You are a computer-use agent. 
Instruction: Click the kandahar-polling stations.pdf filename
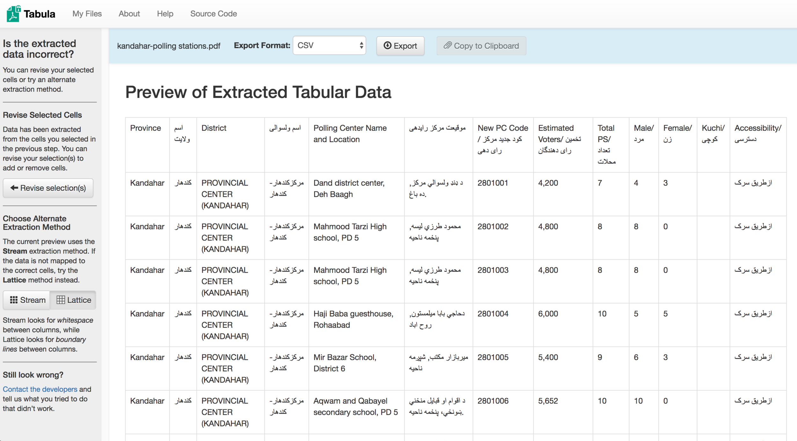[x=169, y=46]
